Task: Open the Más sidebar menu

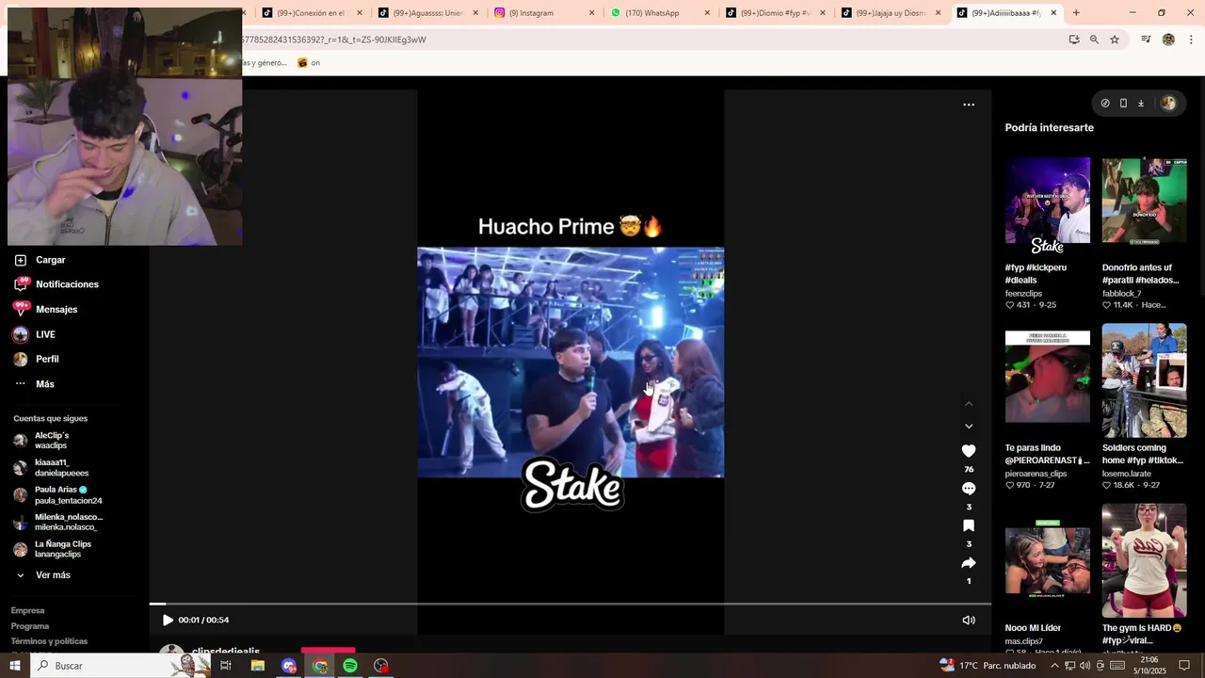Action: 34,384
